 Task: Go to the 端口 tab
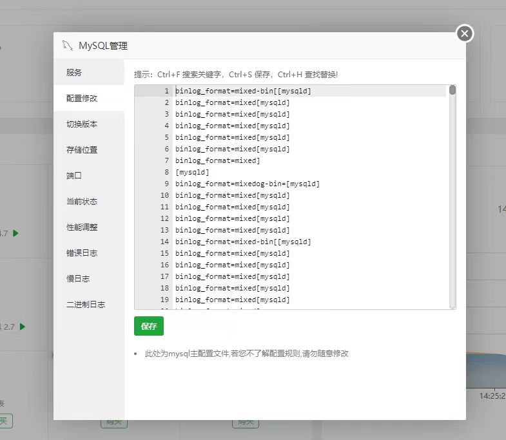click(89, 175)
